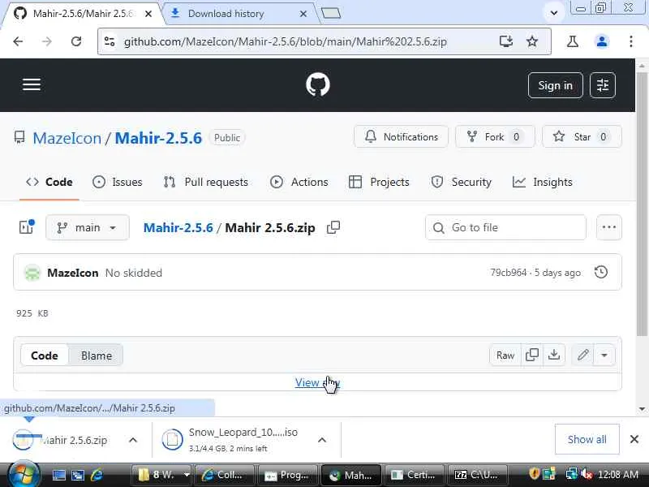The width and height of the screenshot is (649, 487).
Task: Go back to the previous page
Action: tap(18, 41)
